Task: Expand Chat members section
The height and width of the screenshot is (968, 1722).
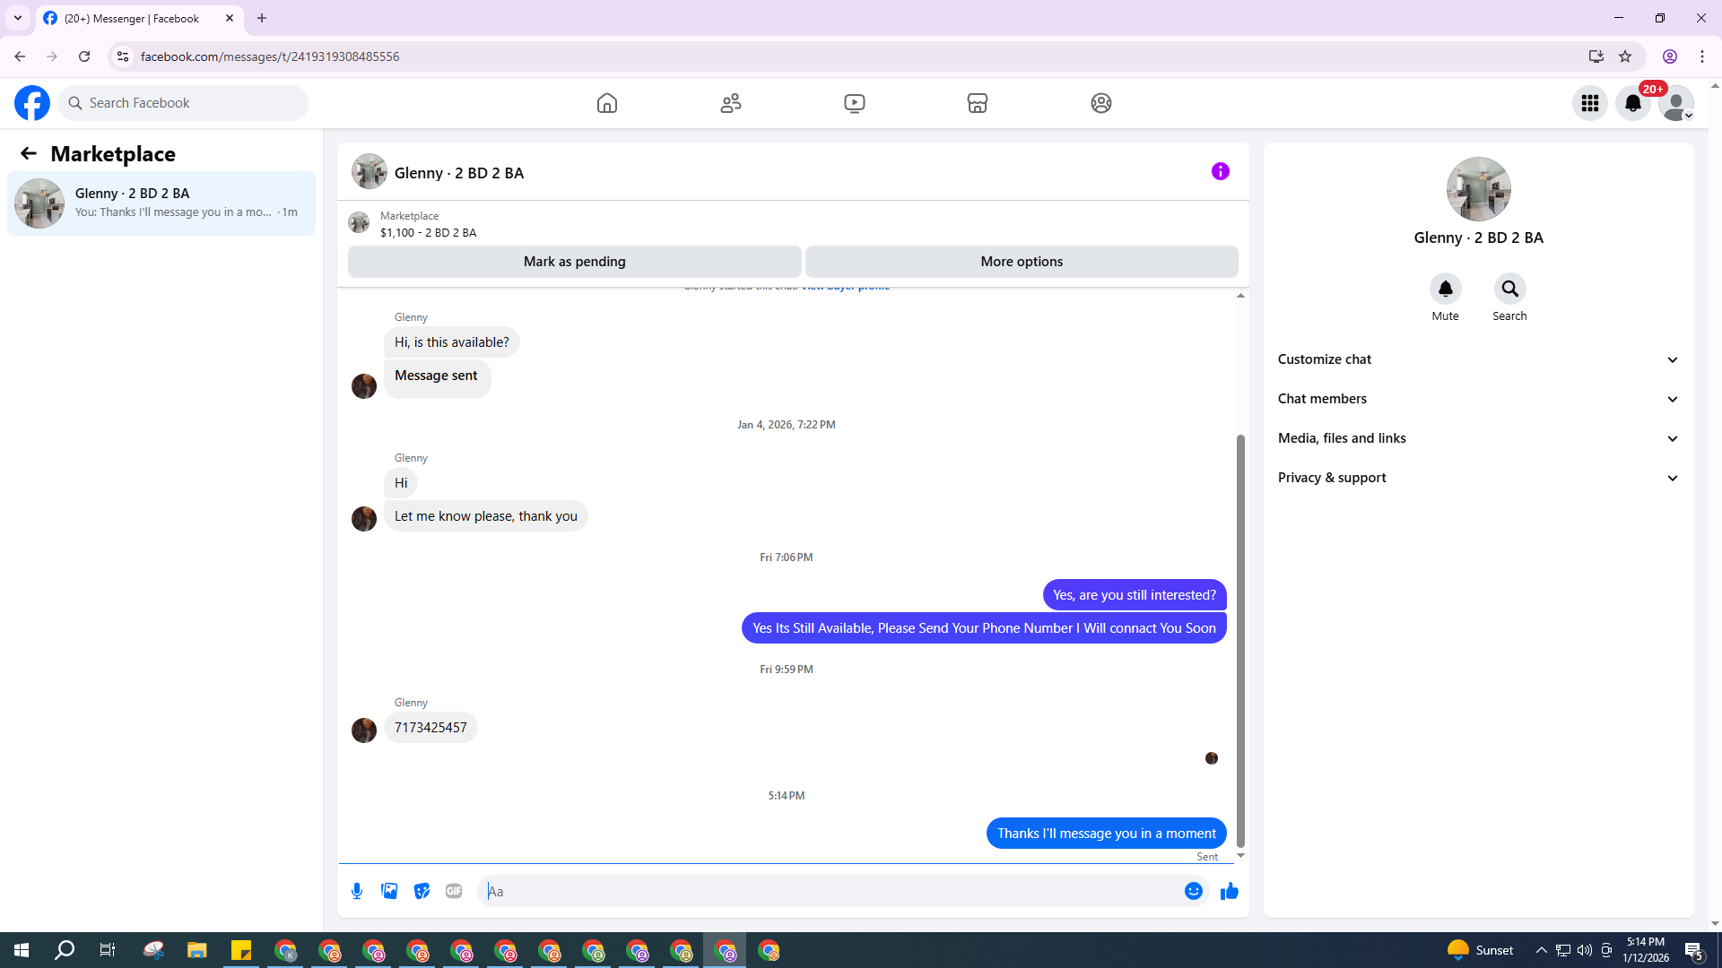Action: pos(1478,399)
